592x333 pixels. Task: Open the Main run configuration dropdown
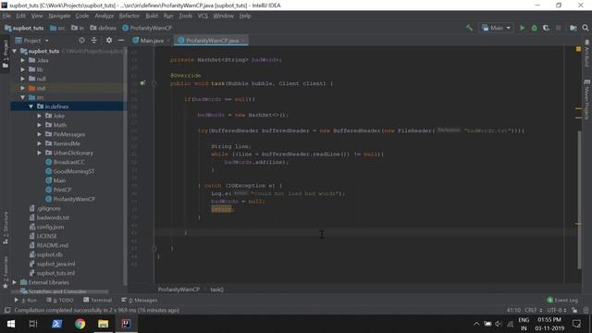[497, 28]
